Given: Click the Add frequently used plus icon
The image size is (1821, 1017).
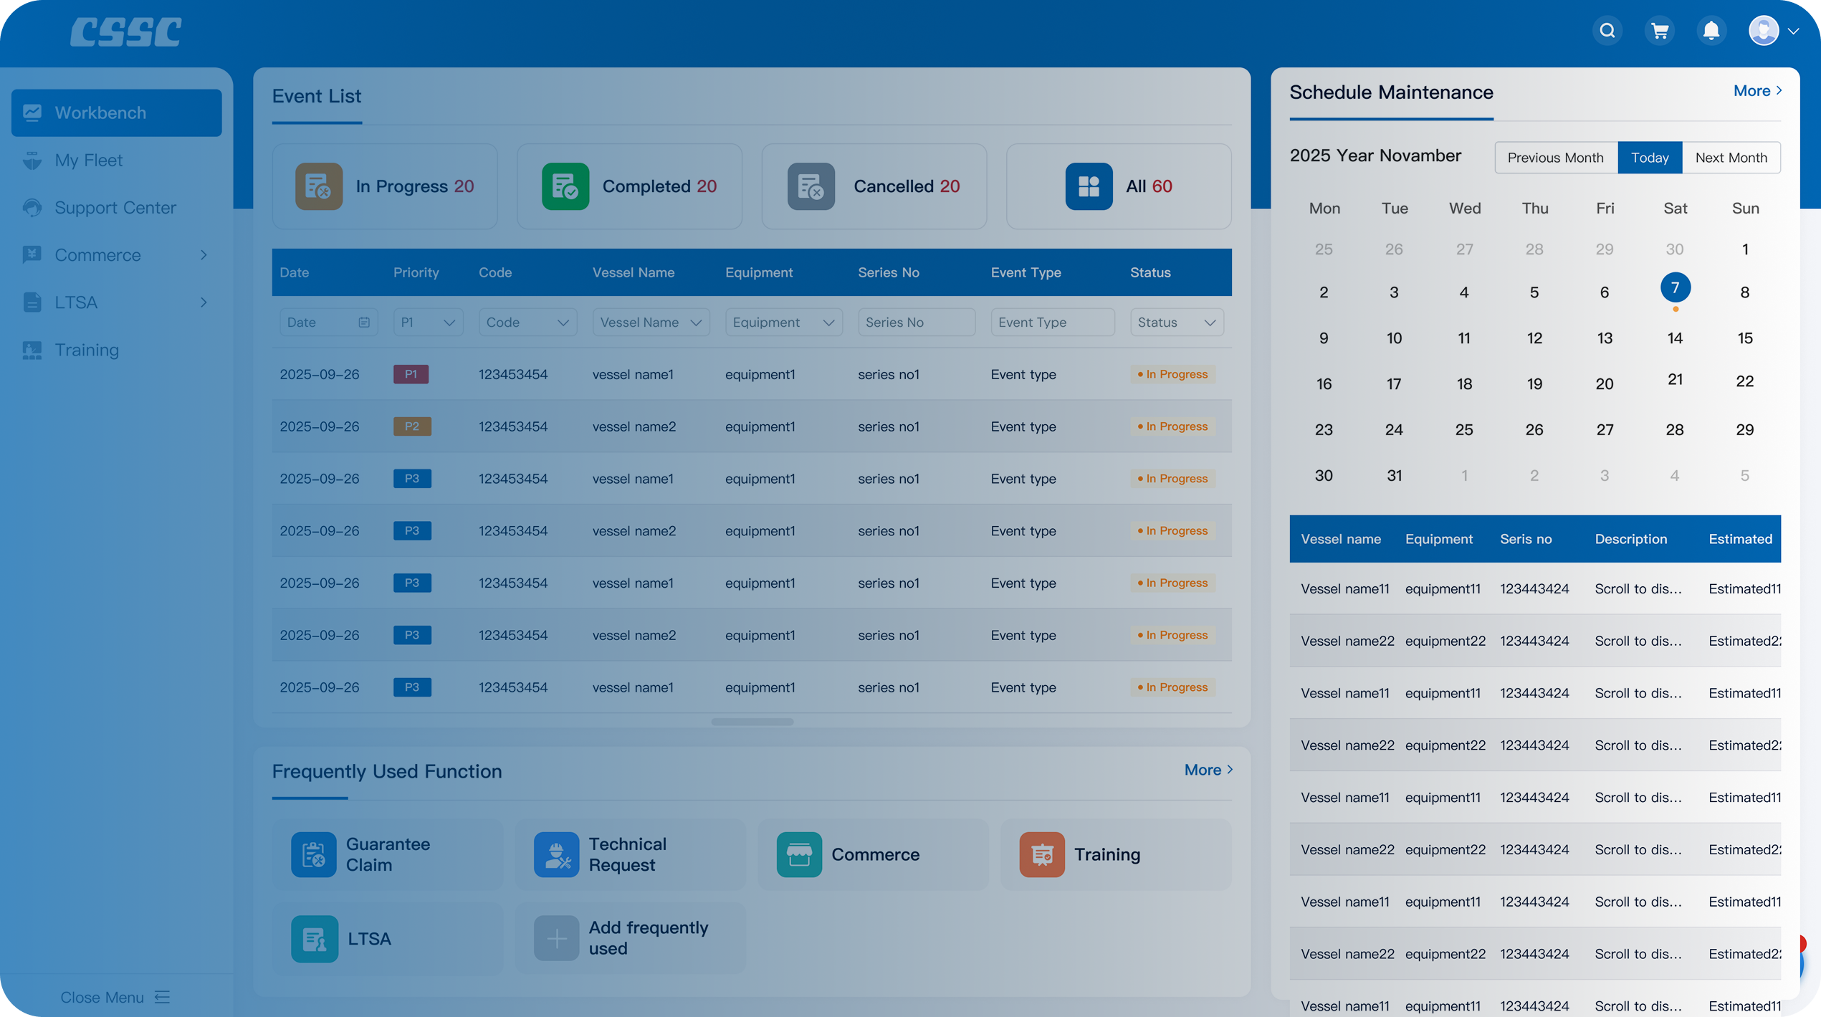Looking at the screenshot, I should 557,938.
